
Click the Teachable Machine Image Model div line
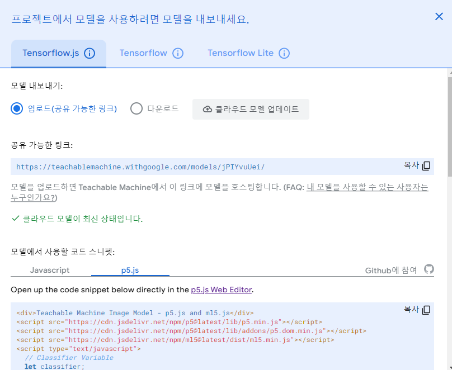[x=135, y=313]
